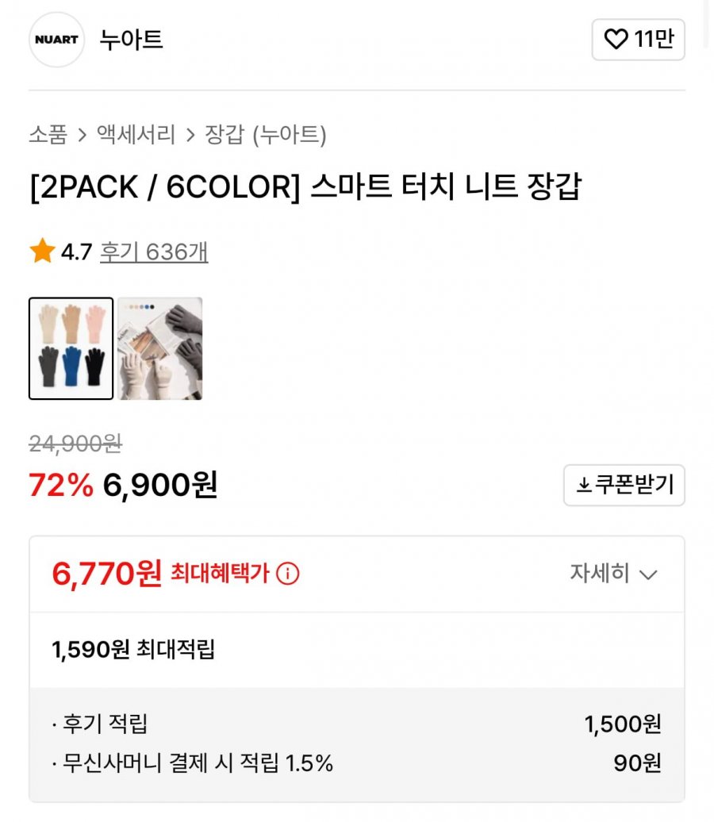Click the 무신사머니 결제 시 적립 row
The image size is (714, 822).
click(356, 763)
